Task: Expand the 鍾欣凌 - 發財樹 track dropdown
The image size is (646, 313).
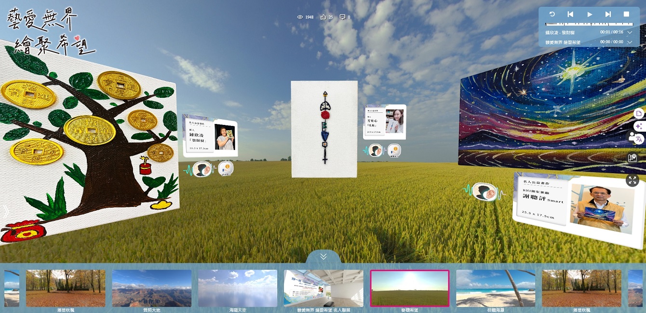Action: [630, 32]
